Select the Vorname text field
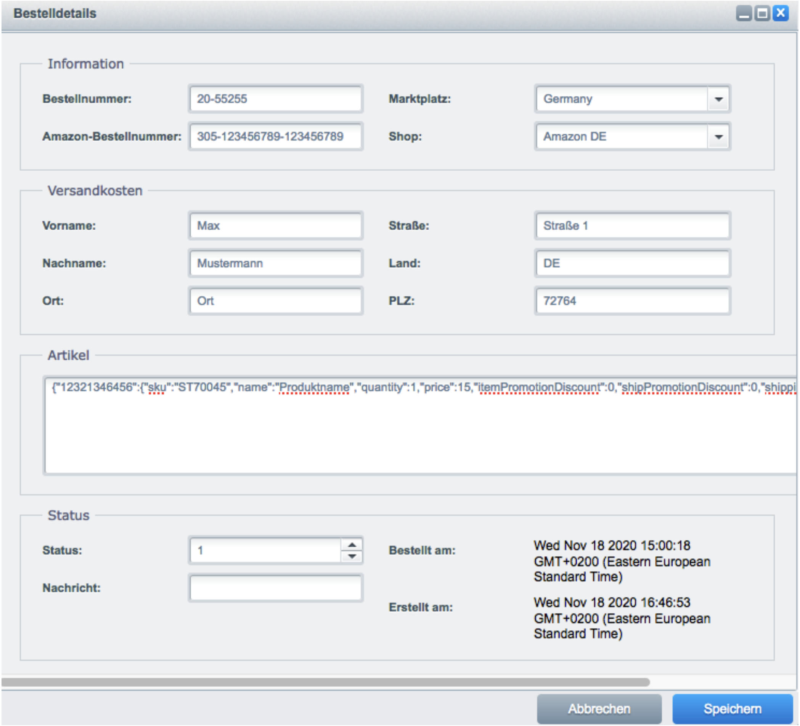This screenshot has height=726, width=800. (275, 225)
